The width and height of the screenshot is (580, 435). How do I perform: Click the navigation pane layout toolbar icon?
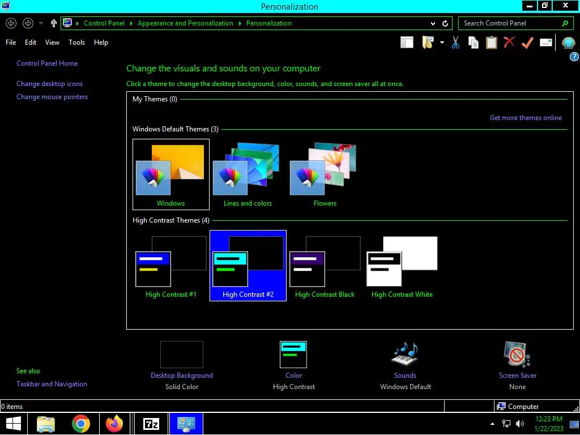(407, 42)
